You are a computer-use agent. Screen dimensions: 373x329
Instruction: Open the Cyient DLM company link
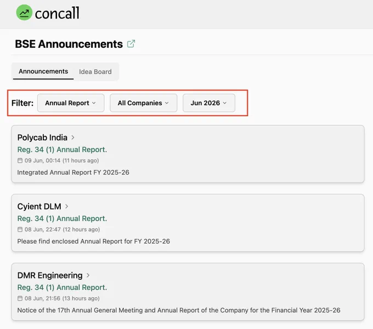click(x=39, y=206)
